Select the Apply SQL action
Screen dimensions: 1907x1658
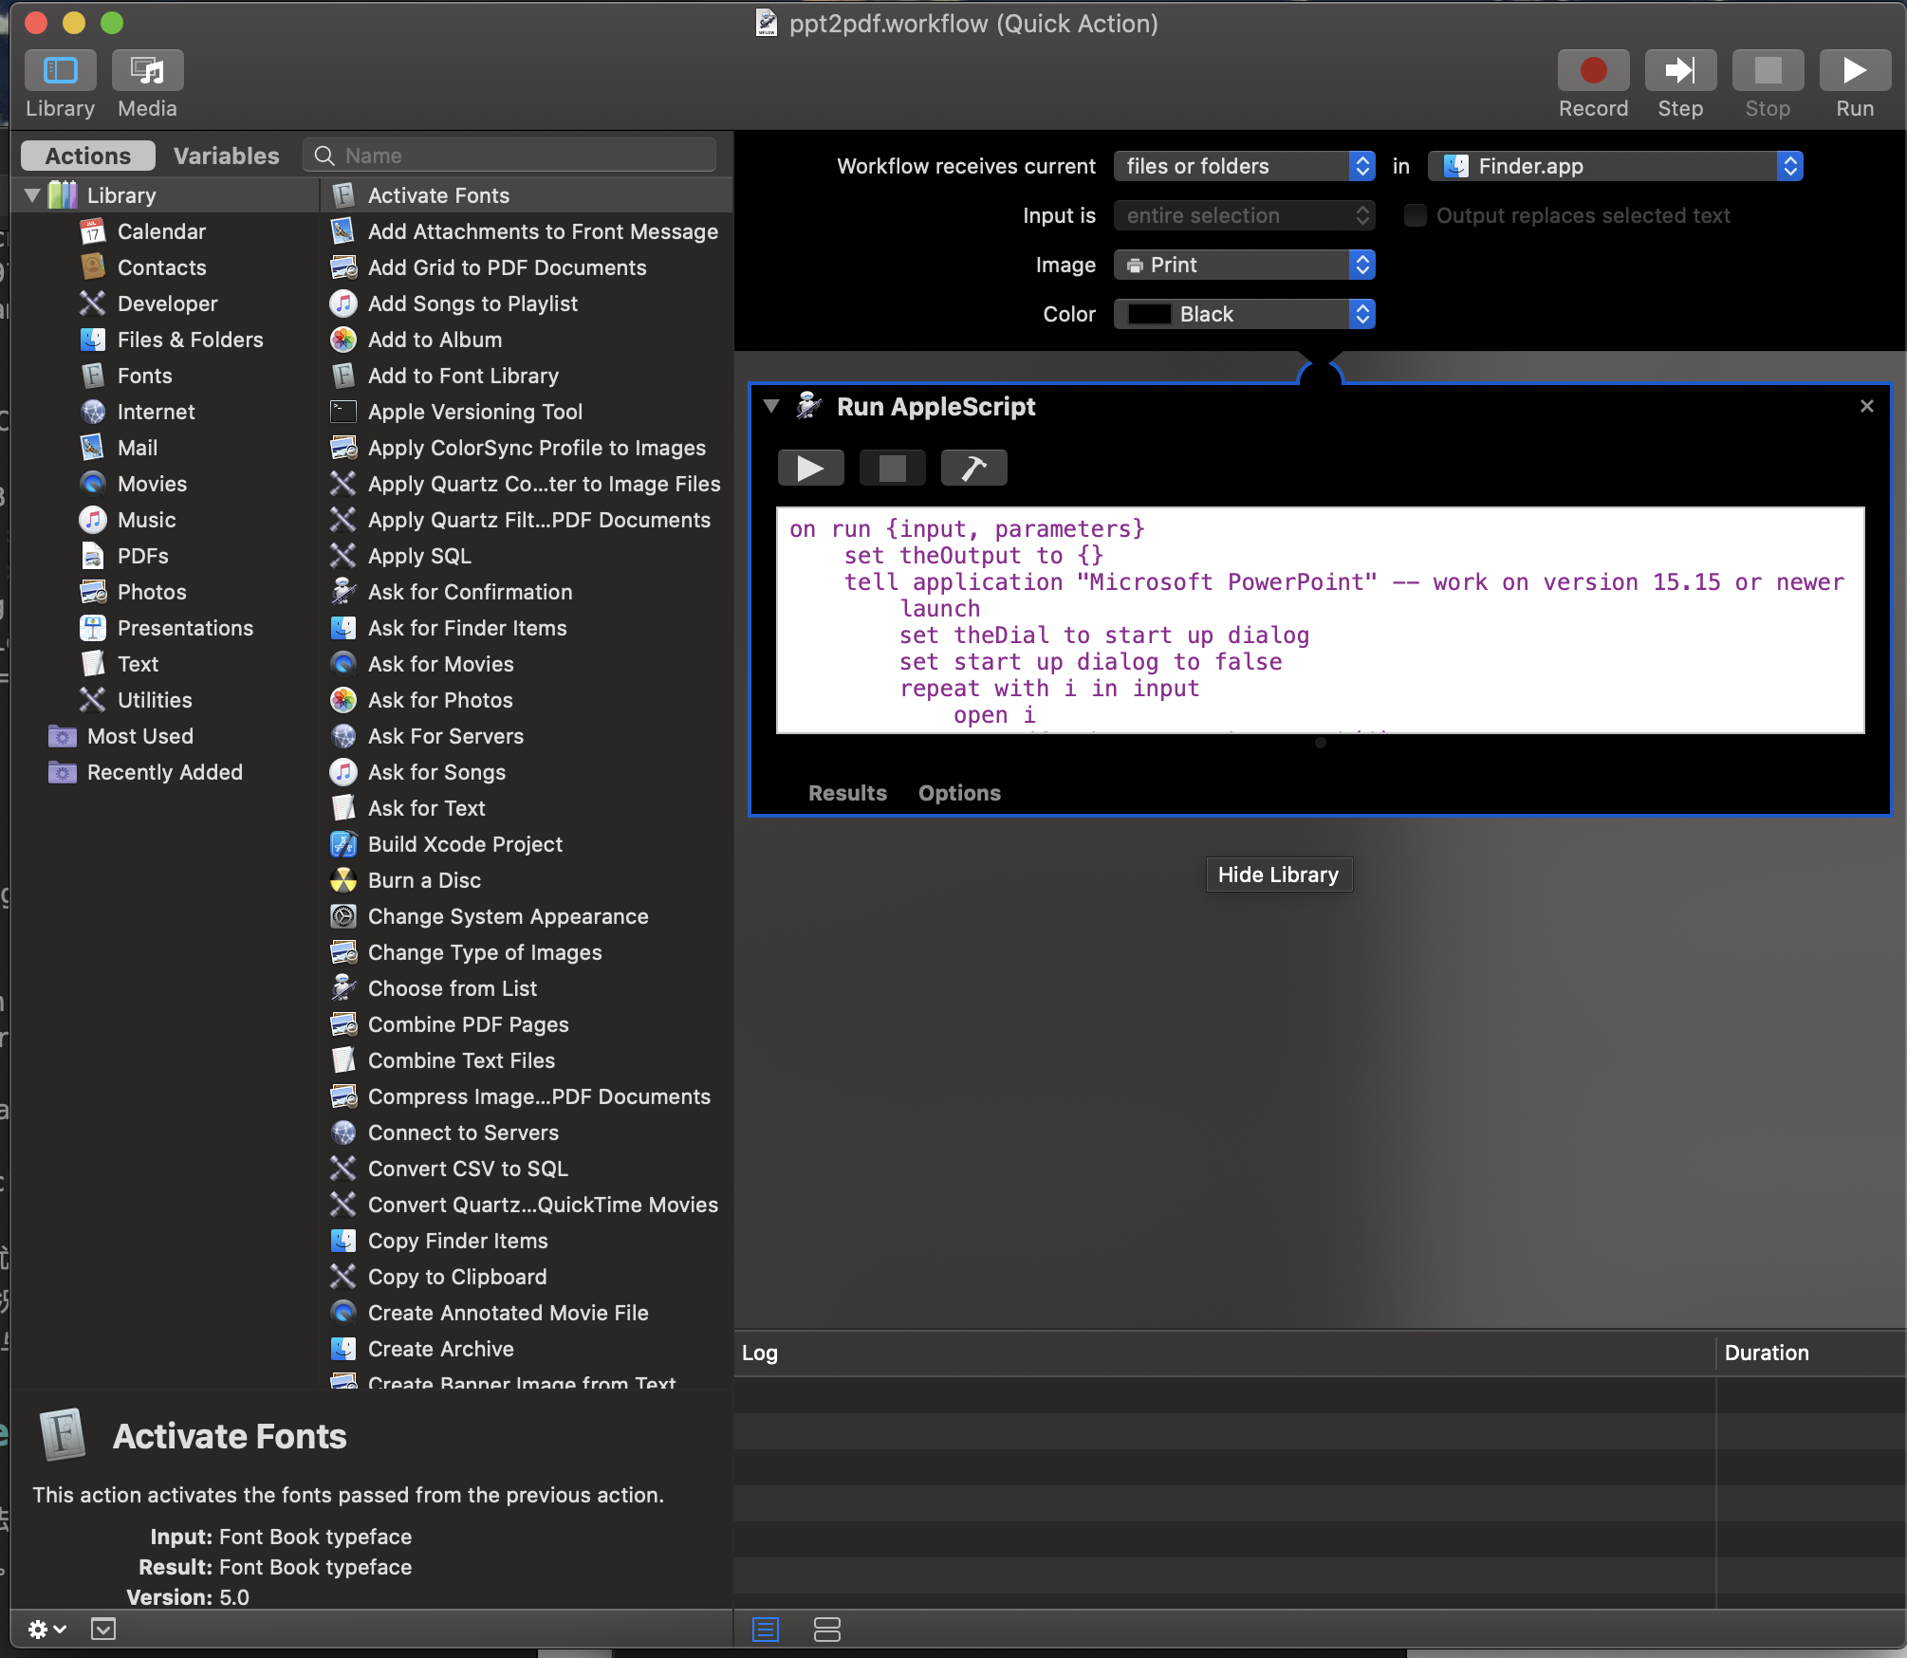[x=527, y=556]
